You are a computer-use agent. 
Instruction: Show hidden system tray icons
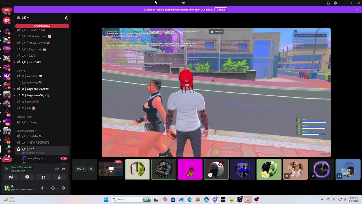click(322, 199)
